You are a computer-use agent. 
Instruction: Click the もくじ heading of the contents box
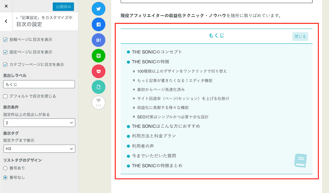216,36
